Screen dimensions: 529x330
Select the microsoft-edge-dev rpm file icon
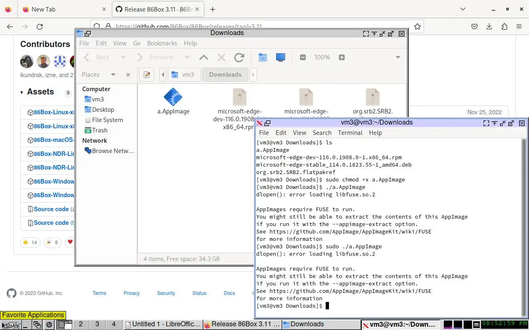point(240,97)
